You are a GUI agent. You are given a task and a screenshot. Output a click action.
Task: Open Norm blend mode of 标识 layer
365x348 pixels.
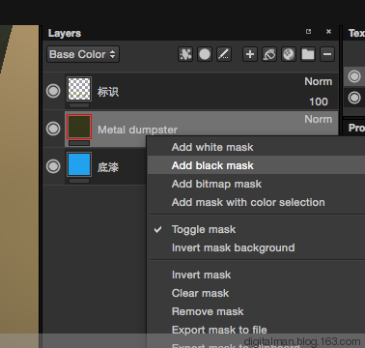point(318,81)
